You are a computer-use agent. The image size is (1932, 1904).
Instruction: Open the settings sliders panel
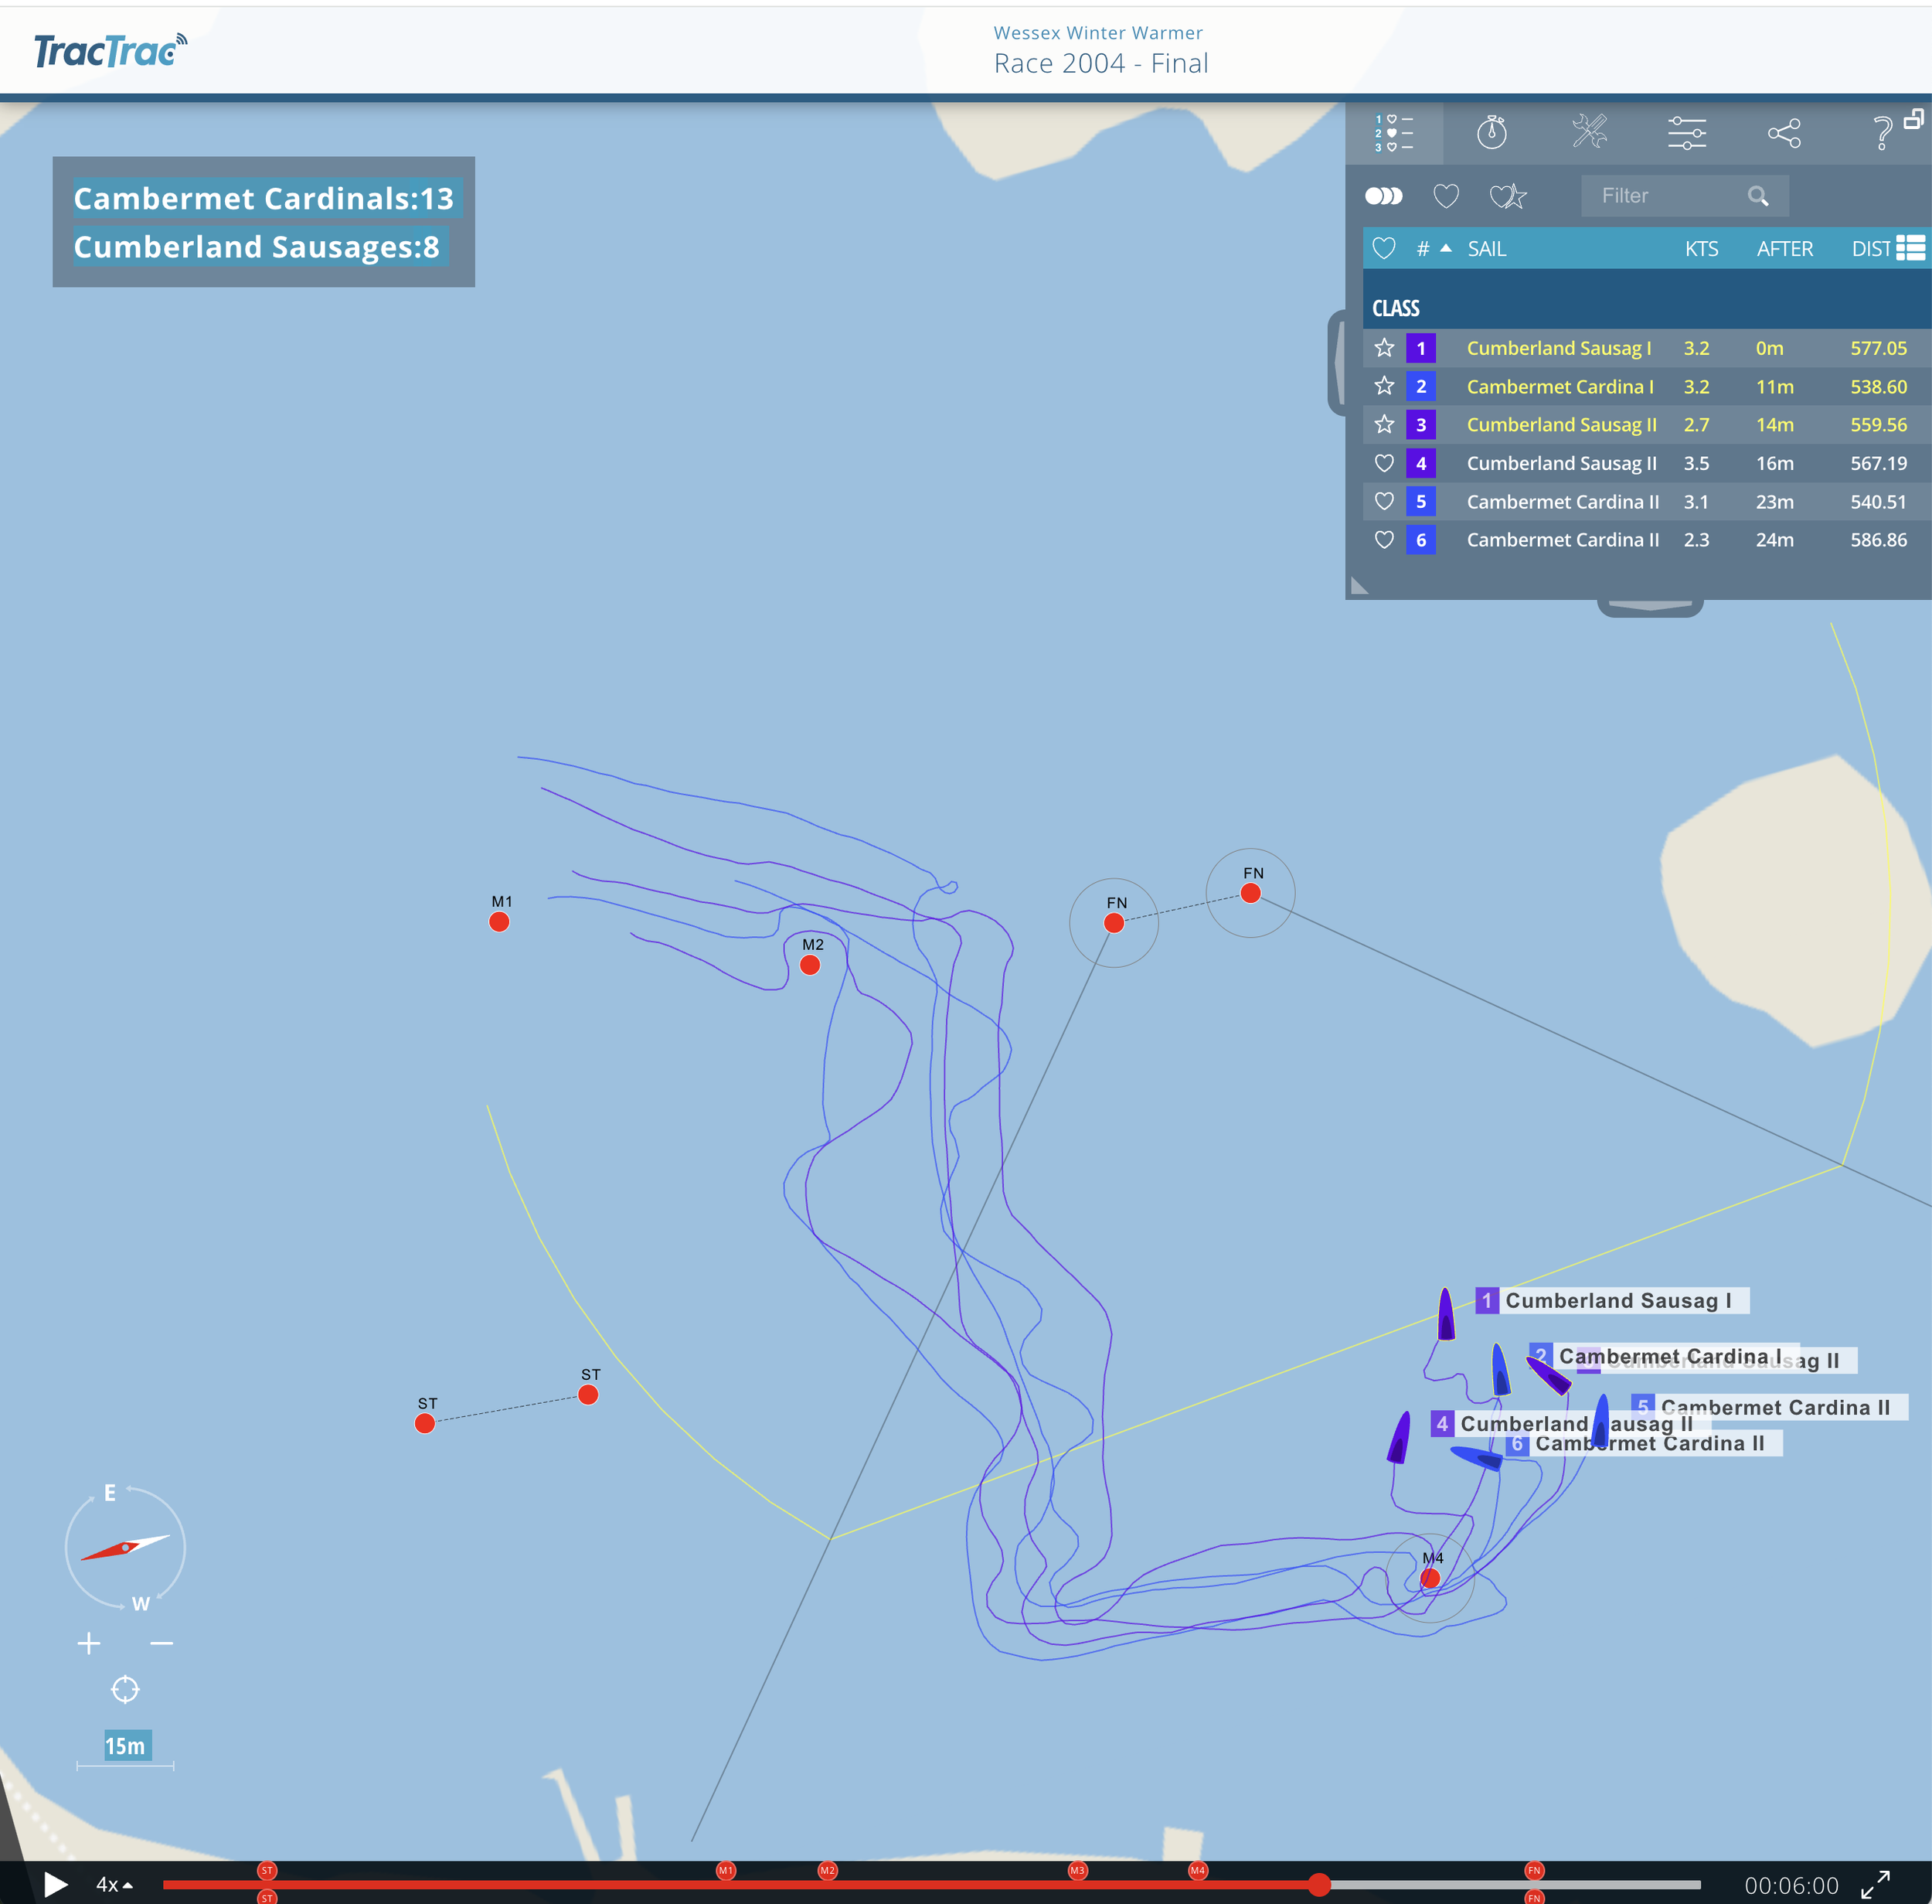click(x=1686, y=133)
